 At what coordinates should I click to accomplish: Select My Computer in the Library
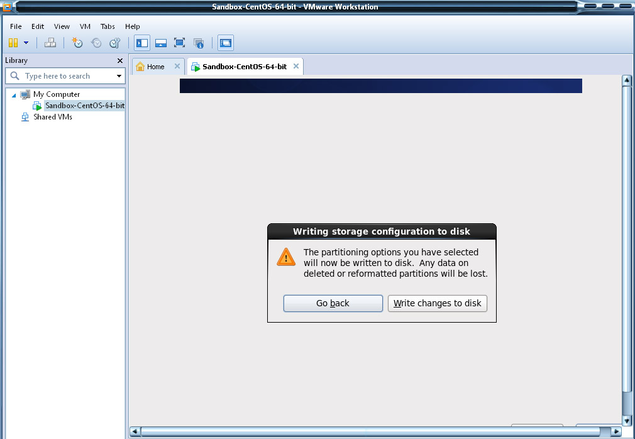coord(57,94)
